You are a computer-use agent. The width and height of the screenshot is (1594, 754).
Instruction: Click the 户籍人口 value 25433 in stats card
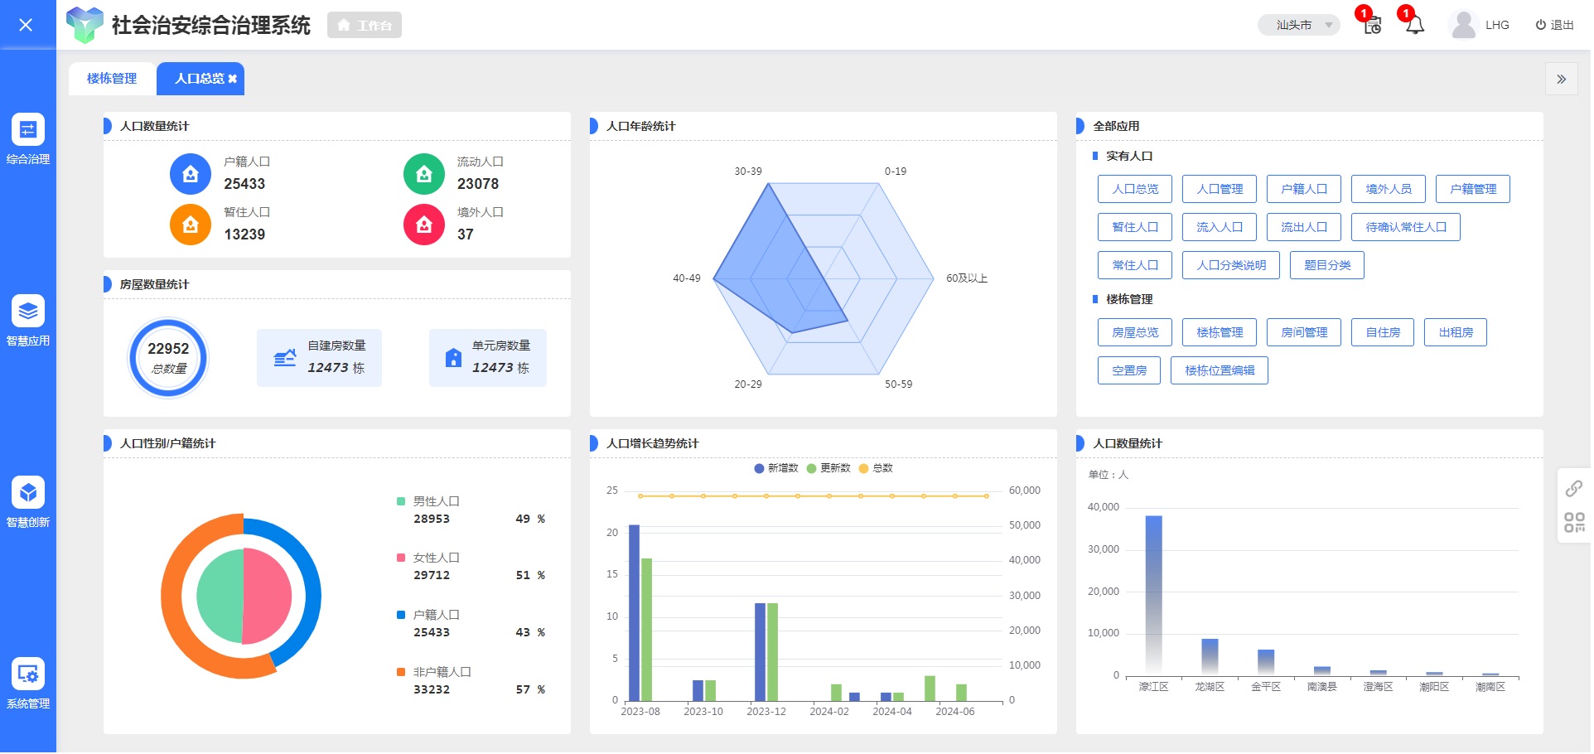tap(244, 184)
